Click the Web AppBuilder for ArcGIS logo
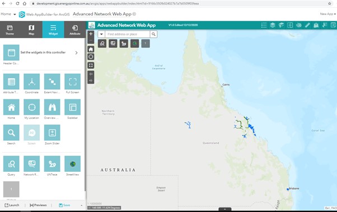Image resolution: width=337 pixels, height=212 pixels. 22,15
